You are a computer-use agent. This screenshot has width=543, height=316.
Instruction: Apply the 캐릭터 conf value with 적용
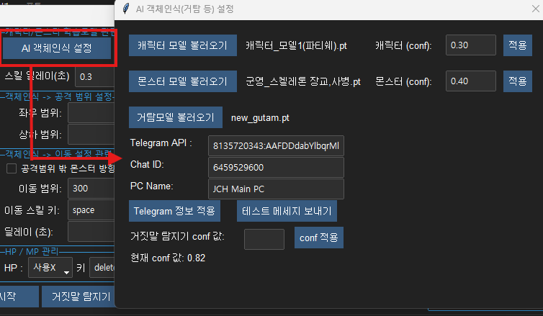(x=518, y=45)
